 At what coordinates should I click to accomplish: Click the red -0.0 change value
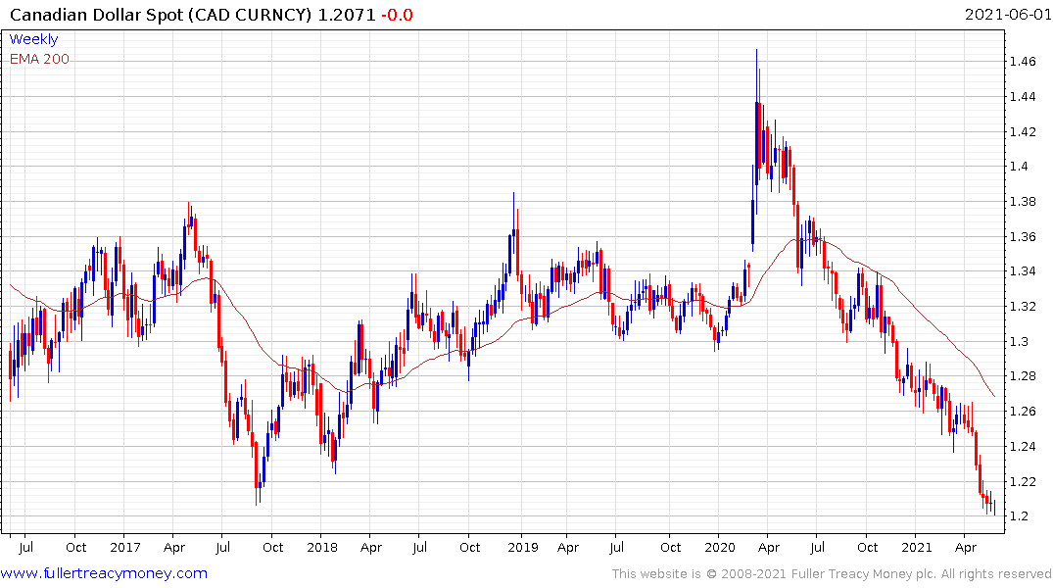click(x=397, y=14)
